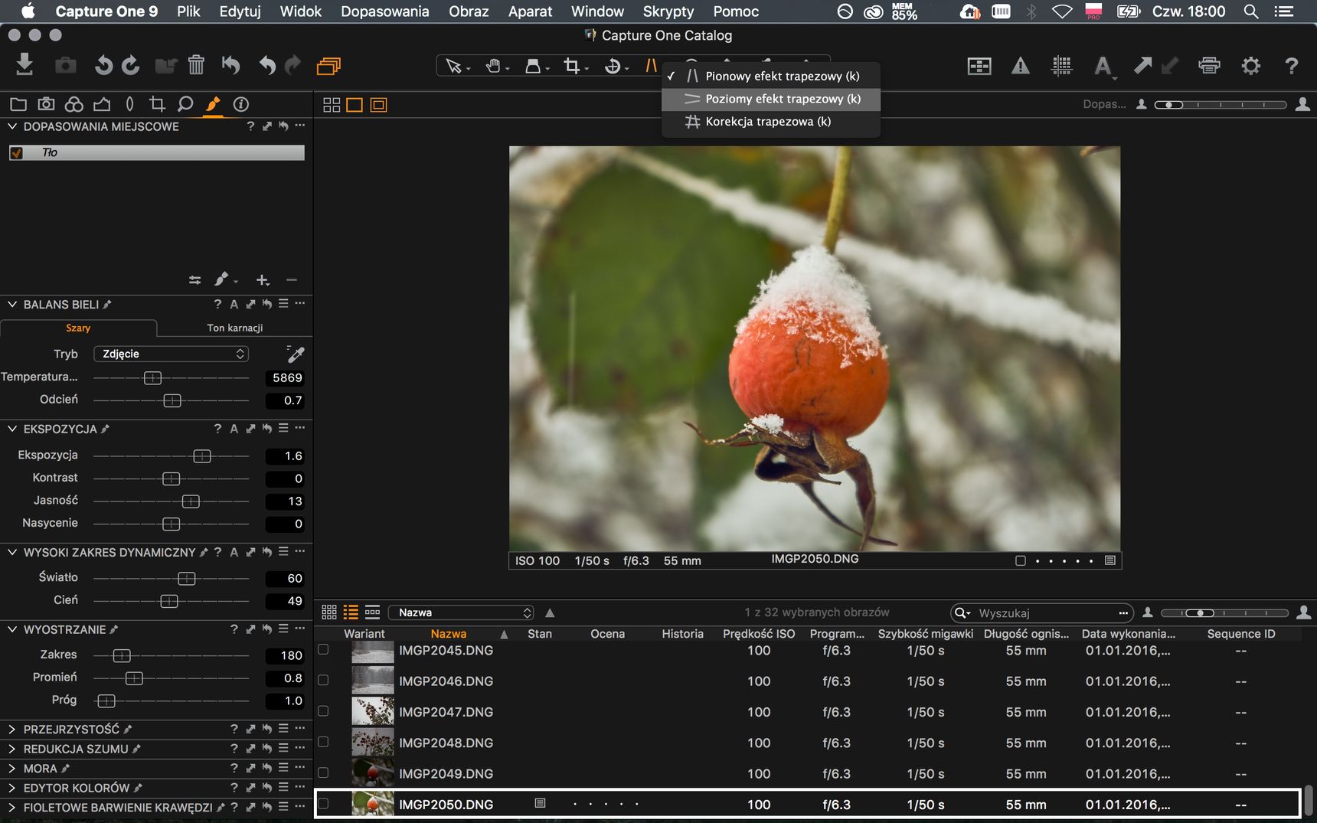
Task: Collapse the BALANS BIELI panel
Action: click(12, 304)
